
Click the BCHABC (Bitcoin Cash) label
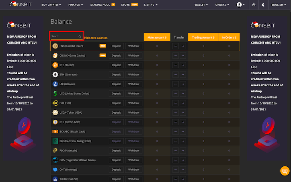tap(72, 131)
